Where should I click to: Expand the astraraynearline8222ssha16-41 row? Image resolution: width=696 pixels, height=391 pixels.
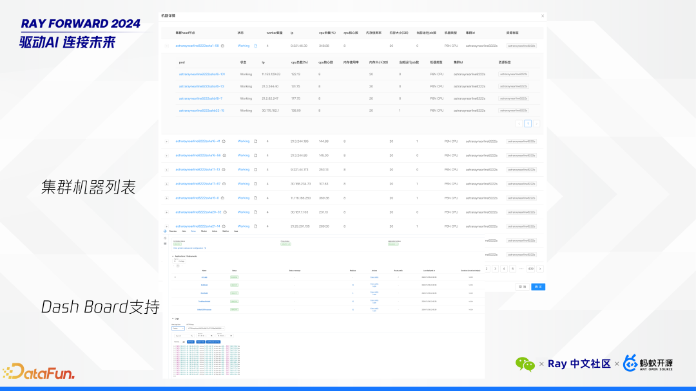pyautogui.click(x=166, y=141)
